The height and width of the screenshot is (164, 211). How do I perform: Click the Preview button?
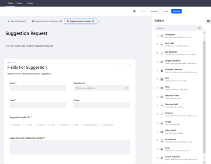pos(154,11)
